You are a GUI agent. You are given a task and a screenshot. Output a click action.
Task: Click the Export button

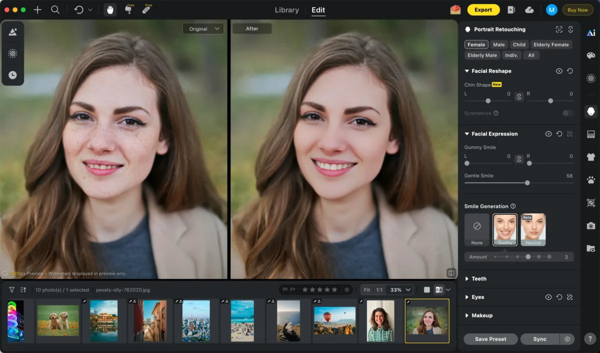pyautogui.click(x=483, y=10)
